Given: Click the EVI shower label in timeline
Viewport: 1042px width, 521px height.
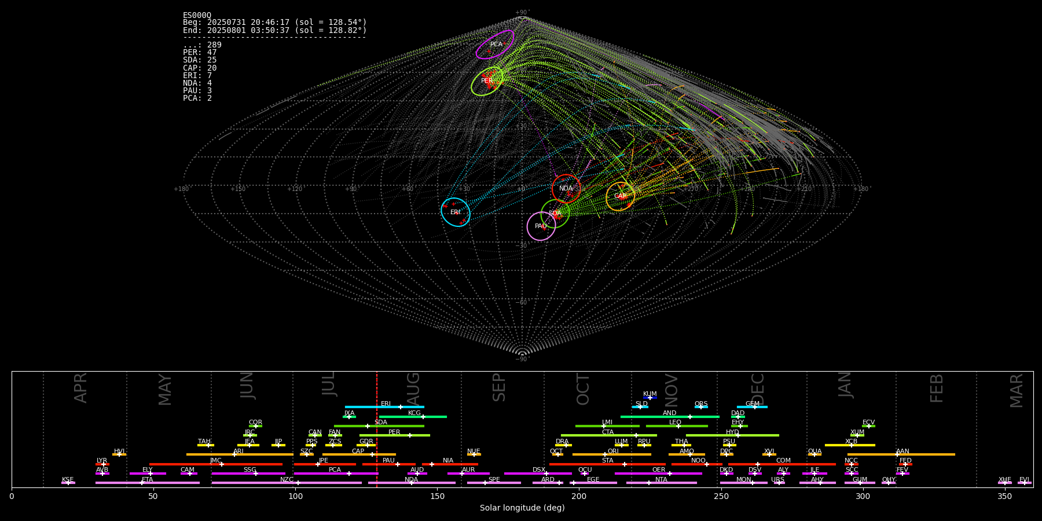Looking at the screenshot, I should point(1024,480).
